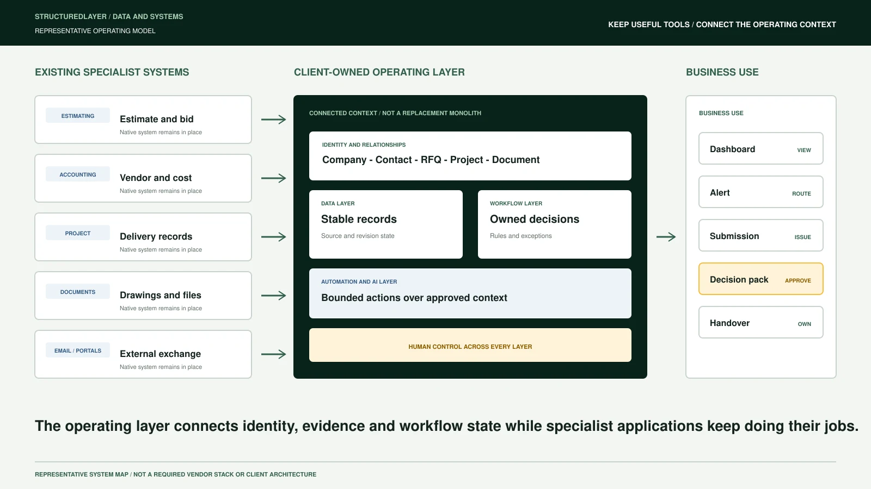Screen dimensions: 871x489
Task: Click the 'Existing Specialist Systems' heading
Action: (112, 72)
